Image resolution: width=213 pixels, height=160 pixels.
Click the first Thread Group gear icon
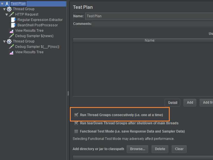[9, 9]
